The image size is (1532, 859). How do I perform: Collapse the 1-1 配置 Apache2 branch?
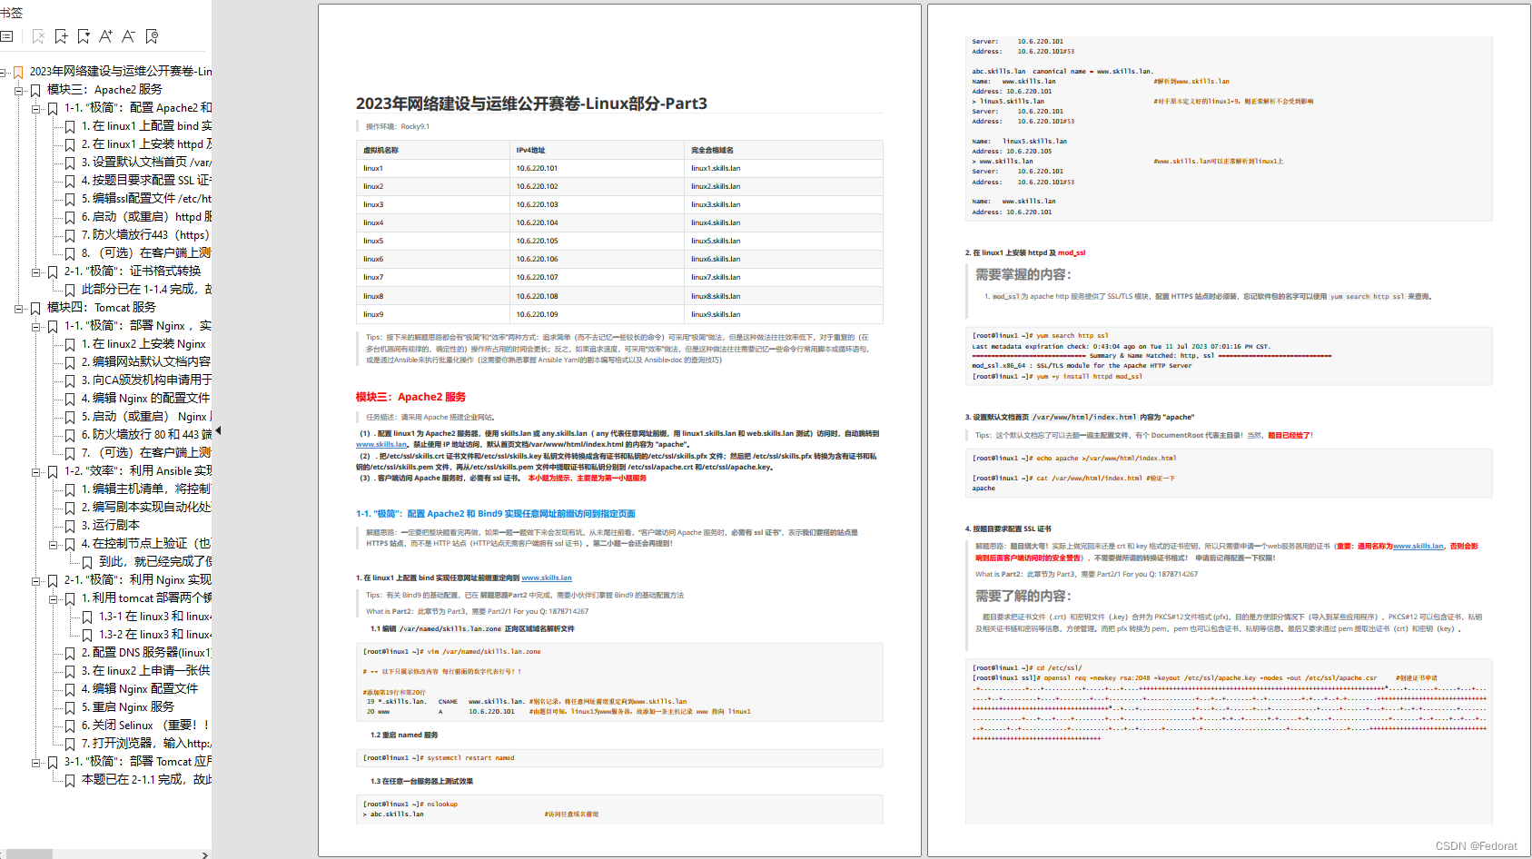(x=35, y=110)
